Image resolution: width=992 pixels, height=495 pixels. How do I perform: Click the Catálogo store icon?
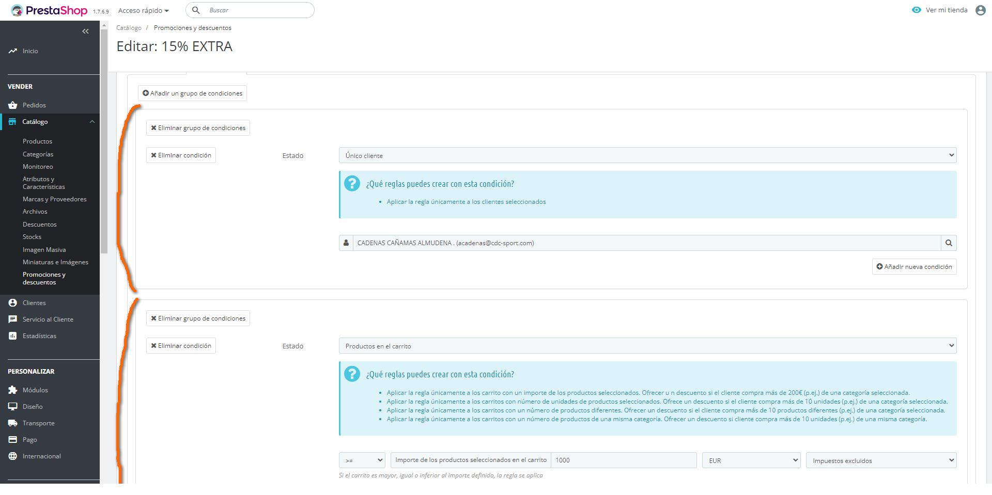point(12,122)
